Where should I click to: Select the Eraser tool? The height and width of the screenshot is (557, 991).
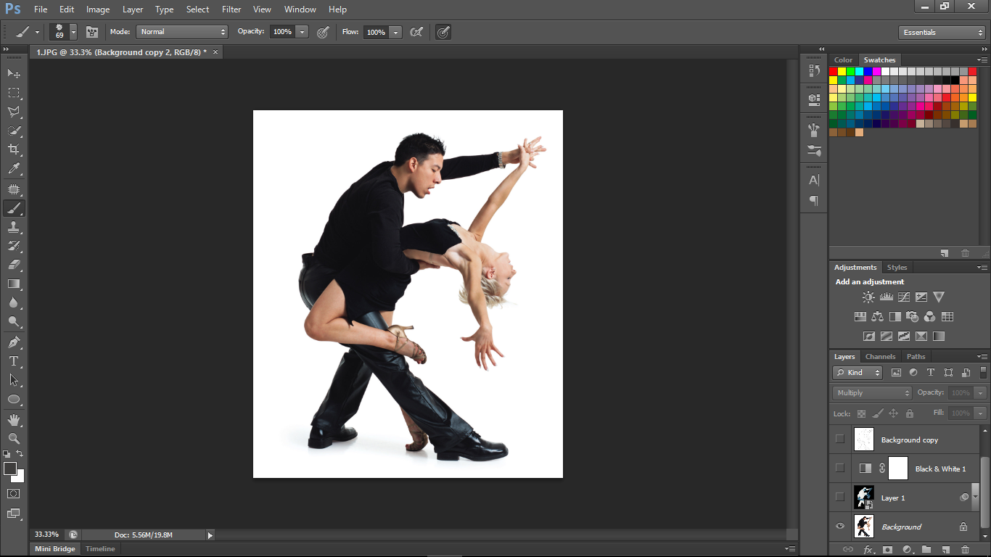[14, 265]
